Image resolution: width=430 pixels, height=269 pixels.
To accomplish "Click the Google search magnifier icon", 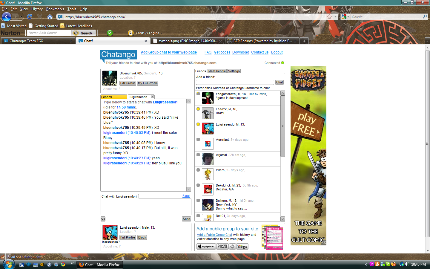I will [x=425, y=17].
